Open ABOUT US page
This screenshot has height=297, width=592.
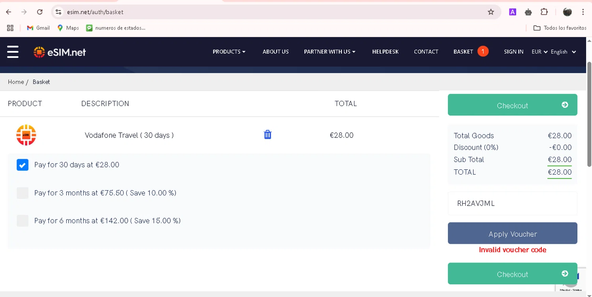click(275, 52)
